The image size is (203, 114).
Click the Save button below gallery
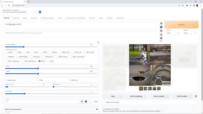113,96
